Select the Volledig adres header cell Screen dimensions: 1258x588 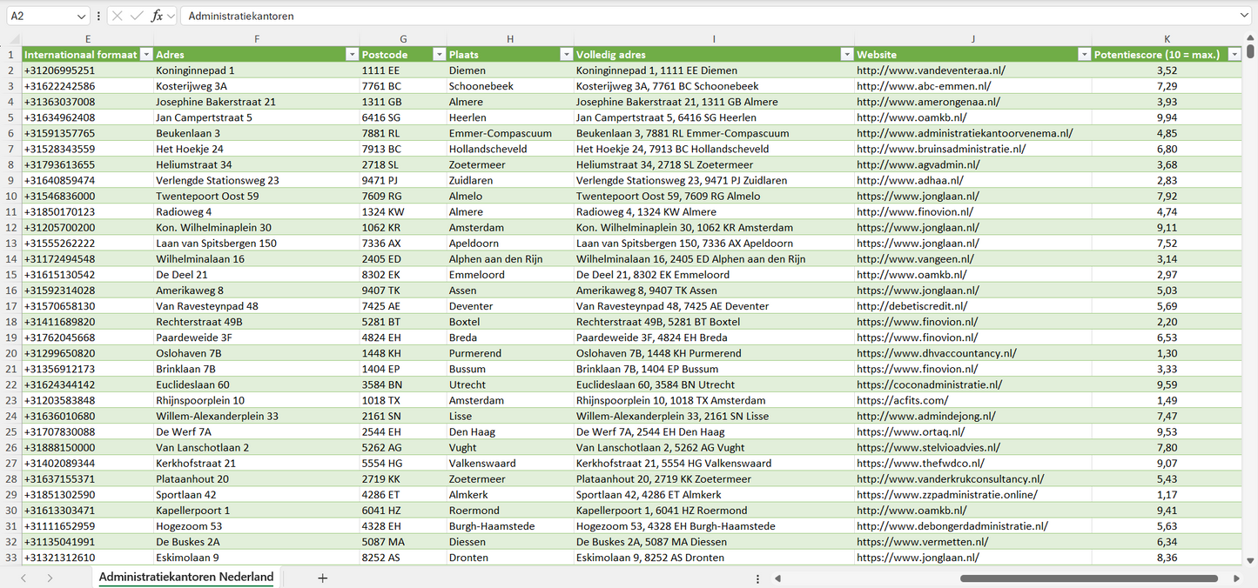[714, 54]
